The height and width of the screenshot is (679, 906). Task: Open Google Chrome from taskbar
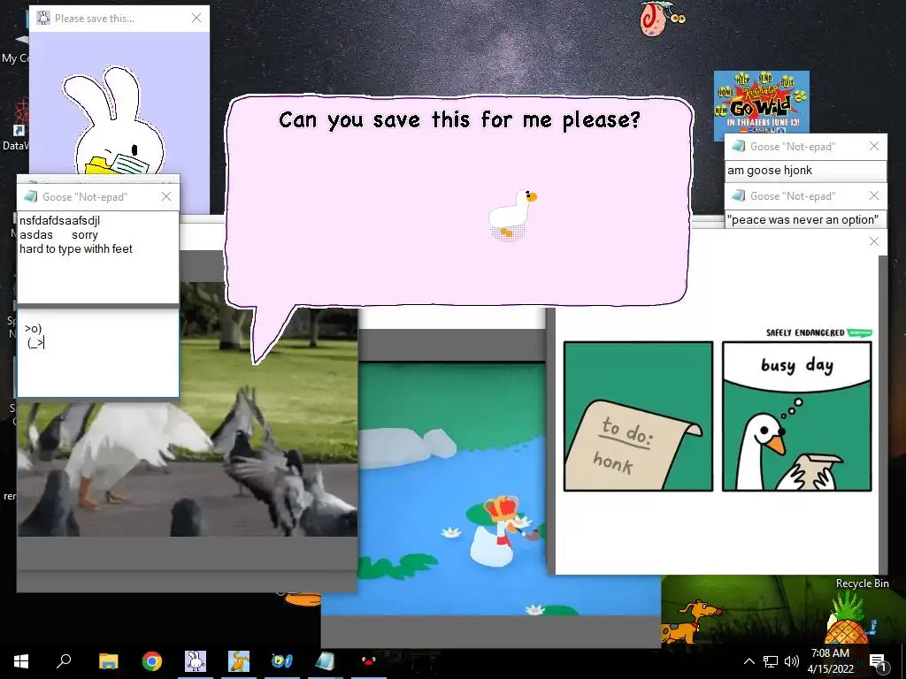point(152,660)
